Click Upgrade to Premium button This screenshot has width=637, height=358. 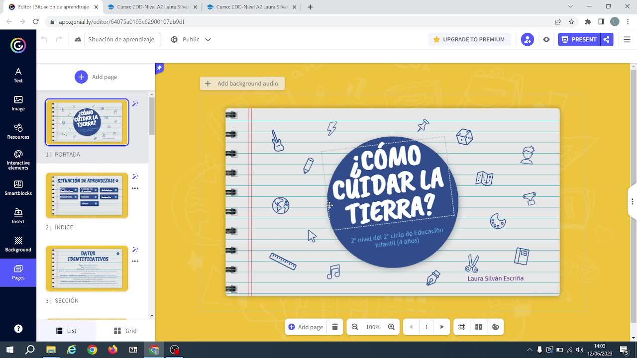[469, 39]
